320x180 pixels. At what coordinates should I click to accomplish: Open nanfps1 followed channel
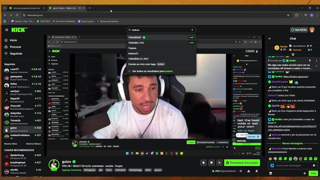coord(22,92)
